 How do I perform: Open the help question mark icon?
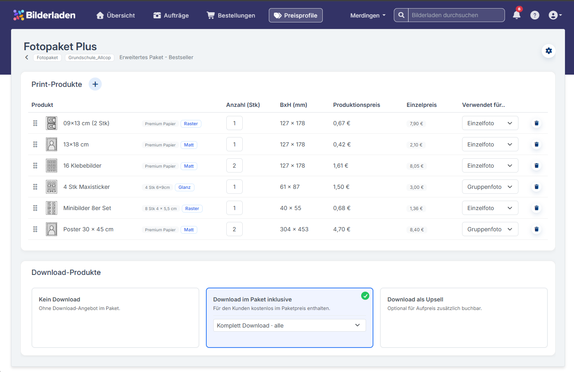[x=535, y=15]
